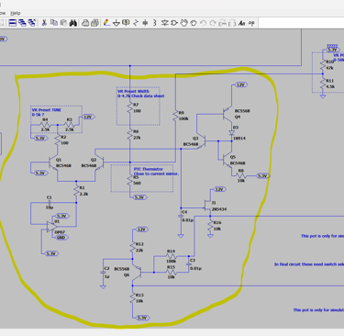Select the Place Inductor tool
The image size is (344, 336).
point(155,23)
